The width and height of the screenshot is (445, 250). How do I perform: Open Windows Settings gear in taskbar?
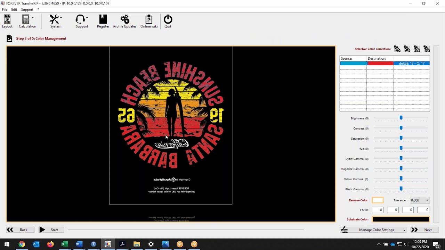[x=151, y=244]
